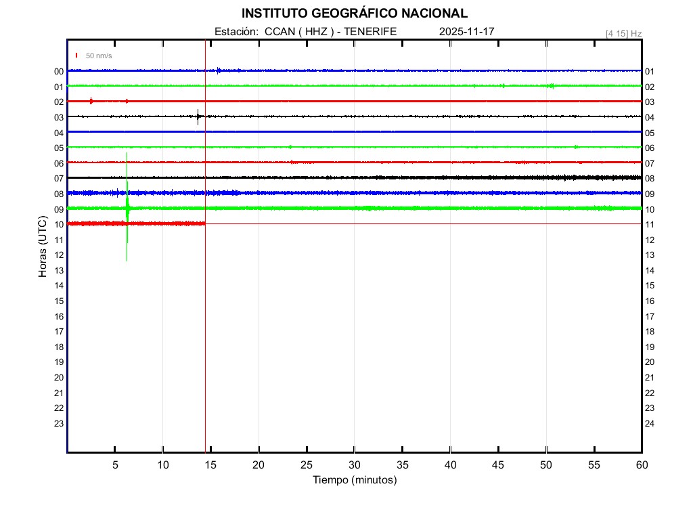Click the [4 15] Hz filter label
The height and width of the screenshot is (520, 693).
pyautogui.click(x=623, y=33)
